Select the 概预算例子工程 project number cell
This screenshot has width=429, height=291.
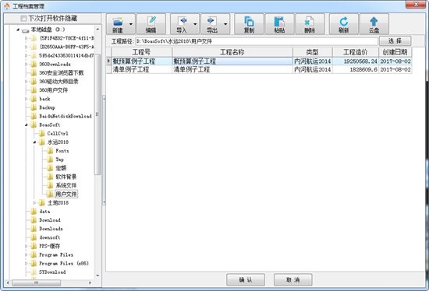tap(141, 61)
